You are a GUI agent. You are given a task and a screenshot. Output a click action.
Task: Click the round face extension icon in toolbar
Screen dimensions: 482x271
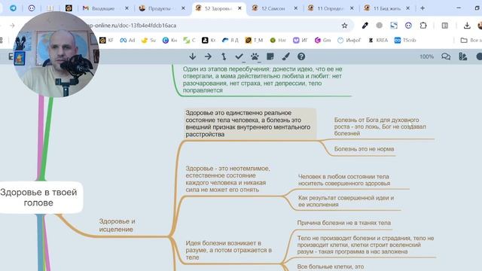coord(408,26)
